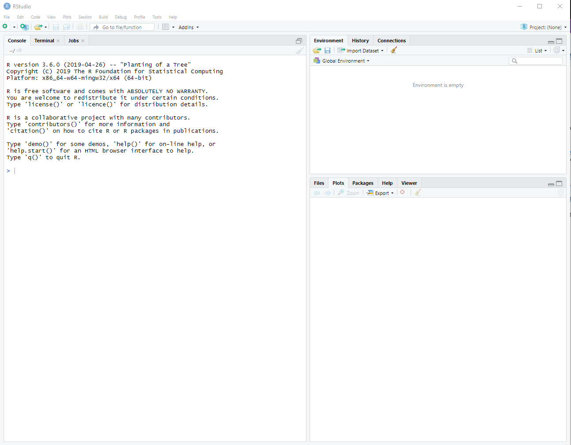Screen dimensions: 571x445
Task: Click the Load workspace icon in Environment
Action: [x=317, y=50]
